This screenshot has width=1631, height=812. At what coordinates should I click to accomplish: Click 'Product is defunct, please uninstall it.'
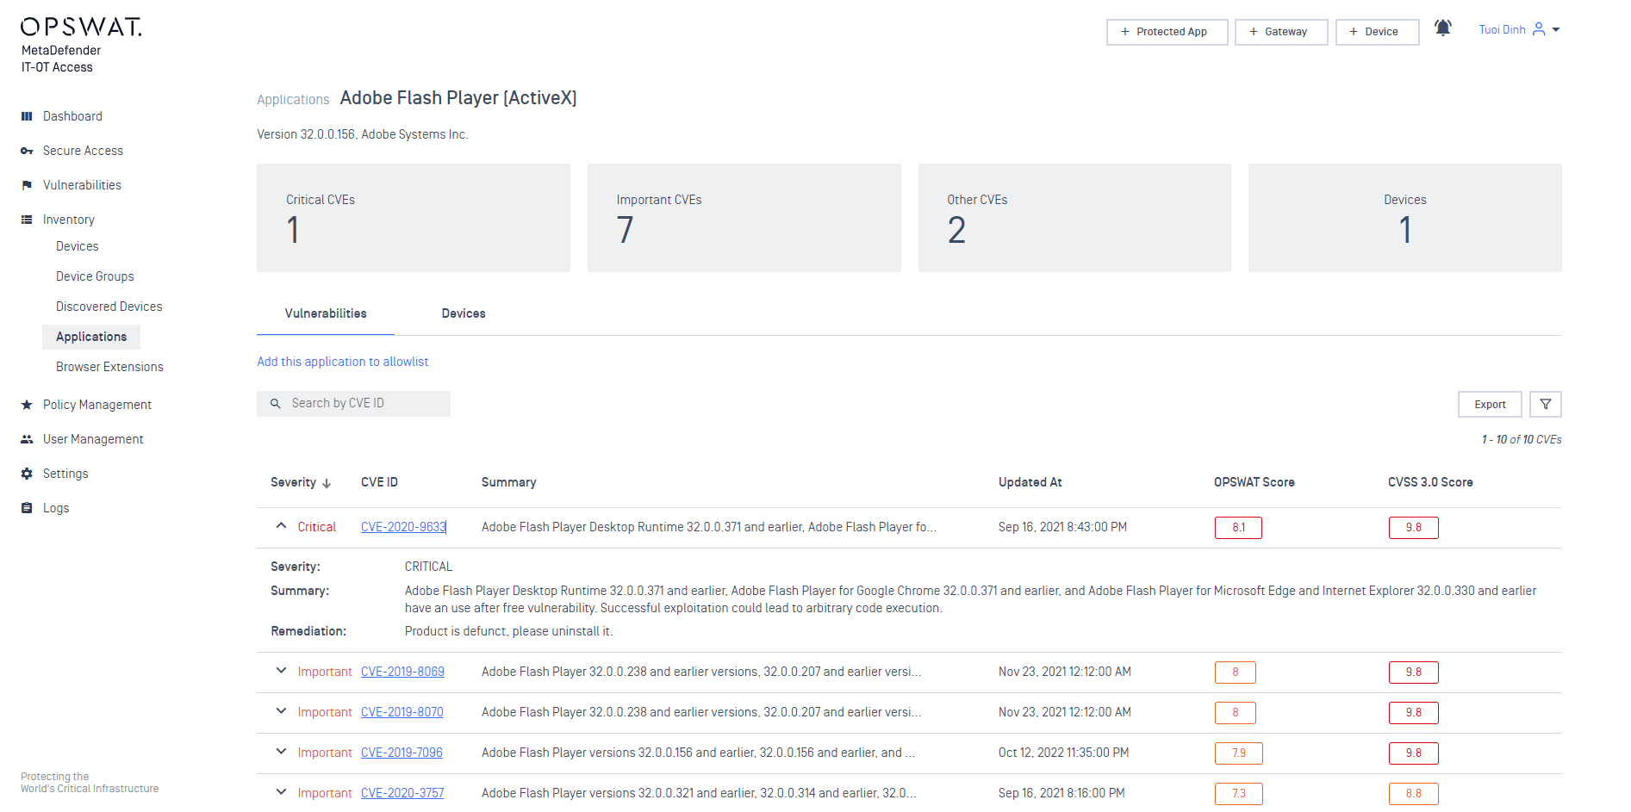tap(509, 631)
